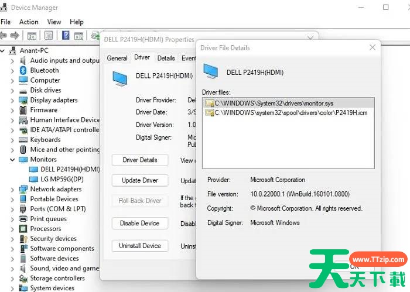The height and width of the screenshot is (292, 410).
Task: Select the Storage controllers icon
Action: click(x=23, y=279)
